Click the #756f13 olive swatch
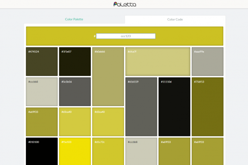The height and width of the screenshot is (165, 248). [x=207, y=107]
